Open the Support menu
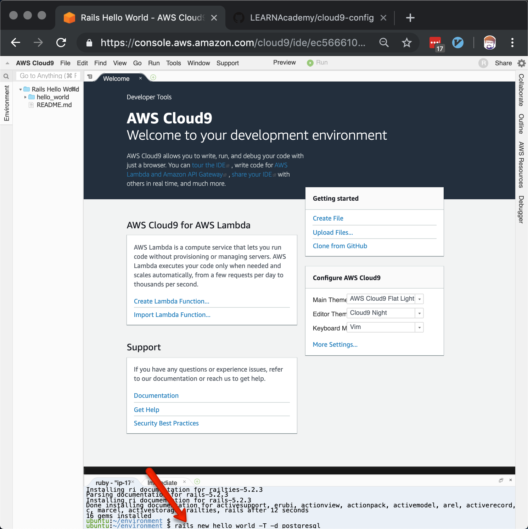The height and width of the screenshot is (529, 528). [x=228, y=63]
